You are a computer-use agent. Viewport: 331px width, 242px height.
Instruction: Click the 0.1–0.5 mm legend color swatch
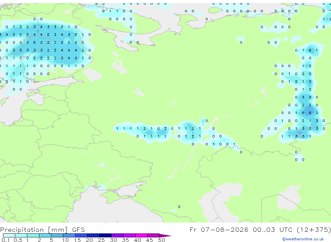coord(9,235)
